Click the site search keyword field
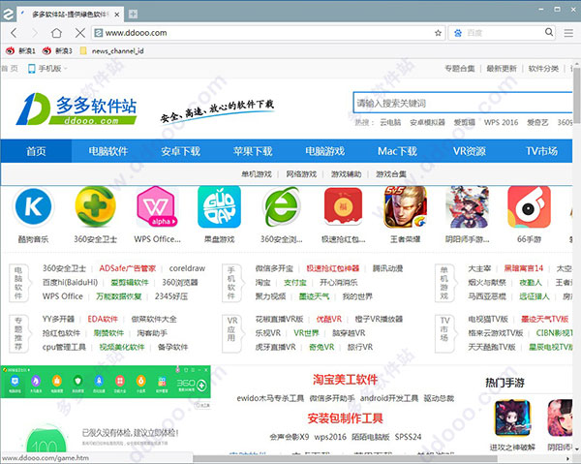The width and height of the screenshot is (581, 464). pos(463,103)
